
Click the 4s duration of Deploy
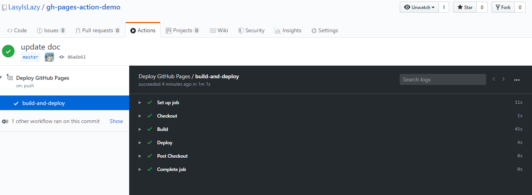[520, 143]
